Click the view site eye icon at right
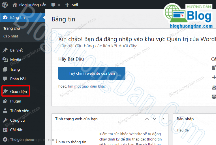 [214, 97]
